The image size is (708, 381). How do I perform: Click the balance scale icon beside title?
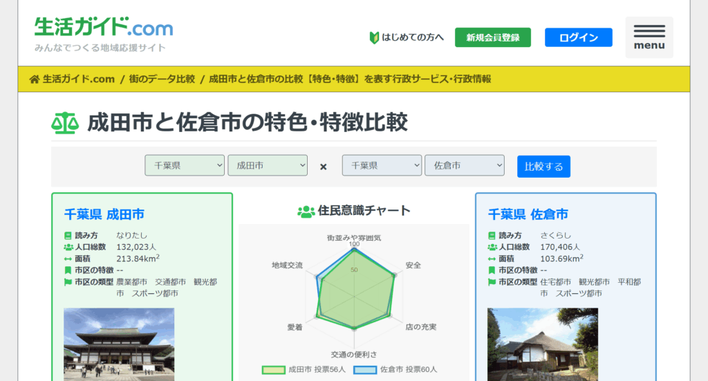pos(65,123)
